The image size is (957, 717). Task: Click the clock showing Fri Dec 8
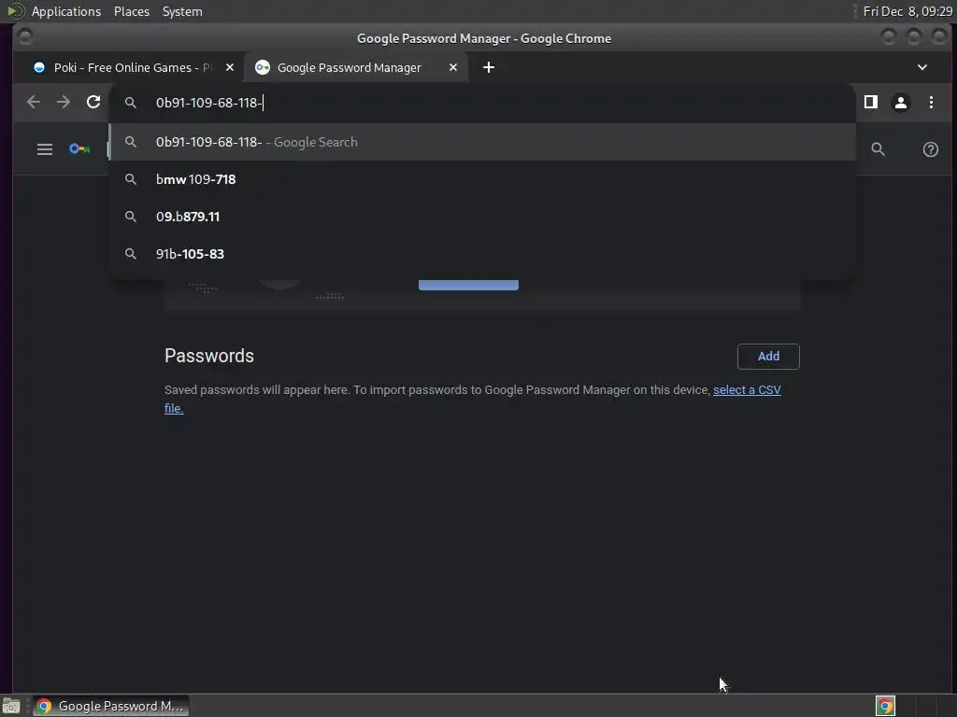click(x=907, y=11)
